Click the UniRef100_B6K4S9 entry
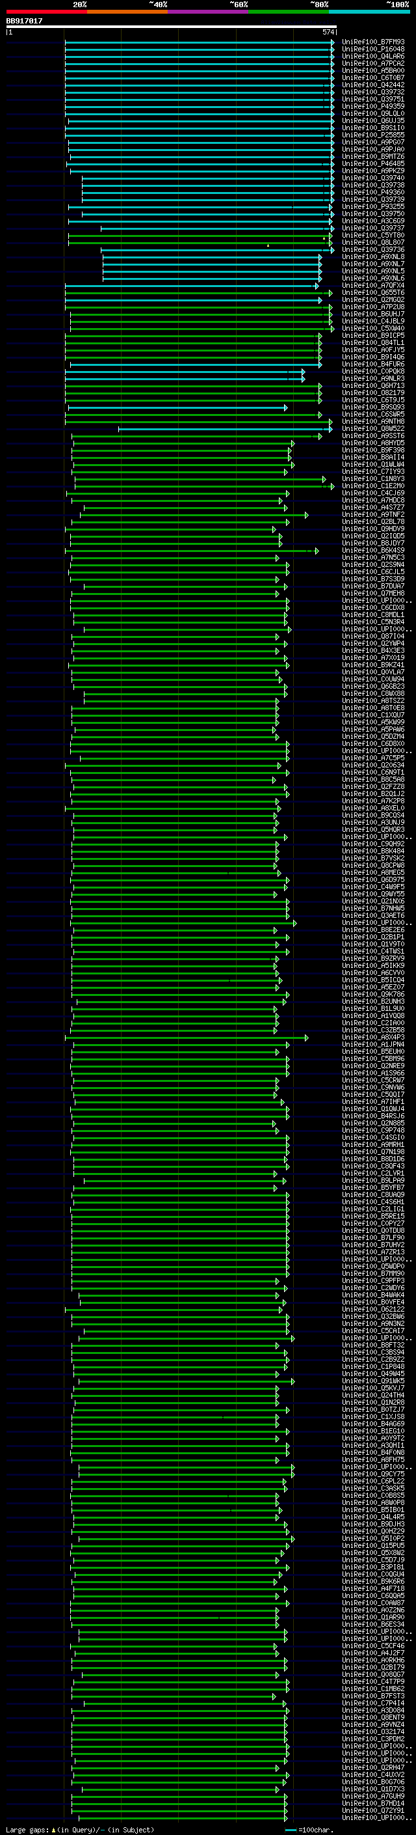Screen dimensions: 416x1835 click(x=373, y=551)
